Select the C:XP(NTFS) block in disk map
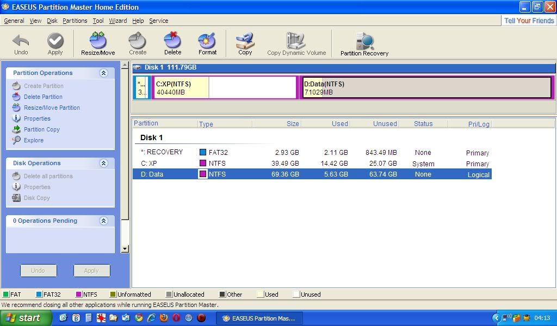The image size is (557, 326). coord(225,87)
